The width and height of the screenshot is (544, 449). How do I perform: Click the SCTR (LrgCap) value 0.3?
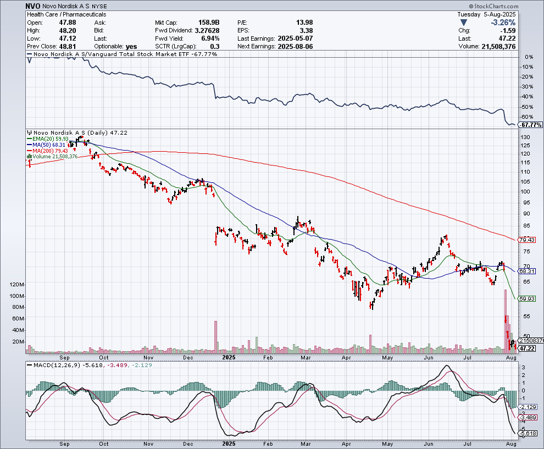(215, 47)
